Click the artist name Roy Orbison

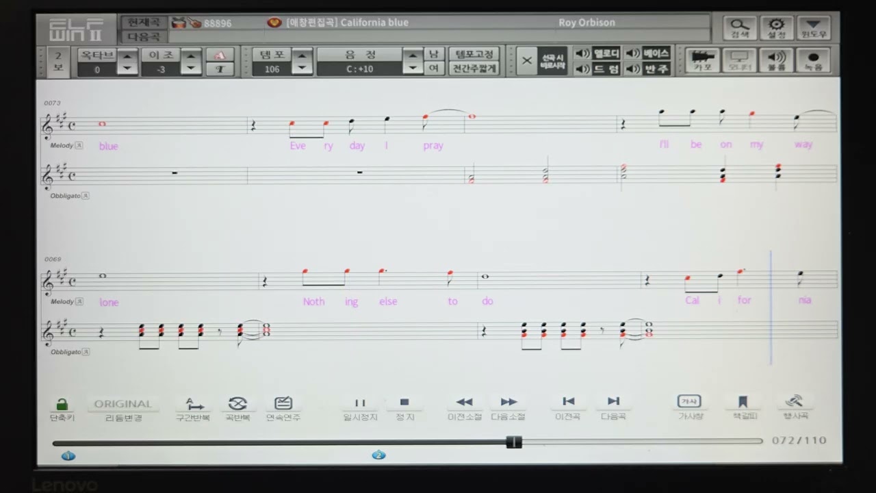587,23
